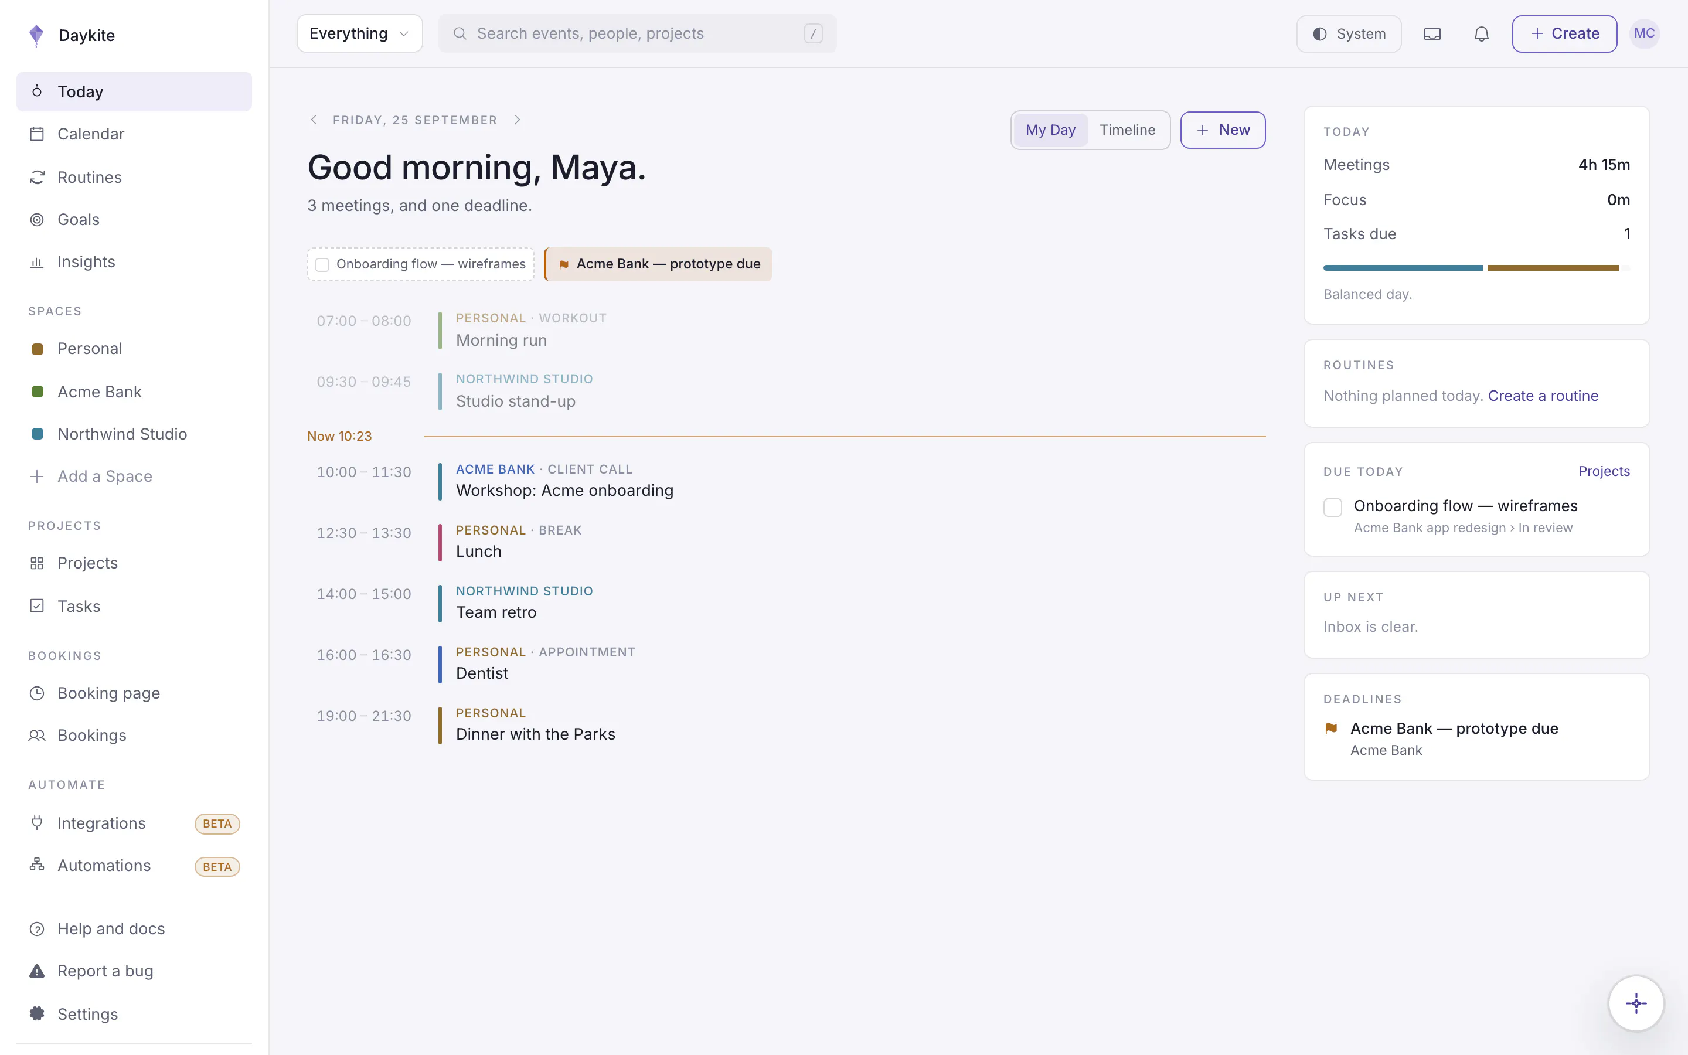Select the Personal space
Image resolution: width=1688 pixels, height=1055 pixels.
click(x=134, y=349)
